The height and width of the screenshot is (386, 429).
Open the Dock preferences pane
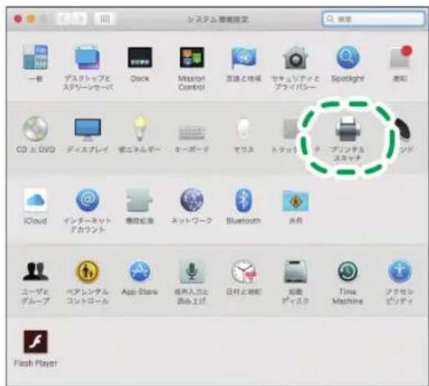coord(139,57)
